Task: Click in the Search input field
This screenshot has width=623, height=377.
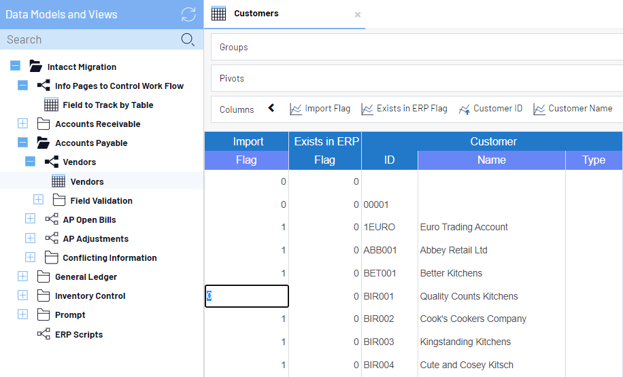Action: tap(88, 39)
